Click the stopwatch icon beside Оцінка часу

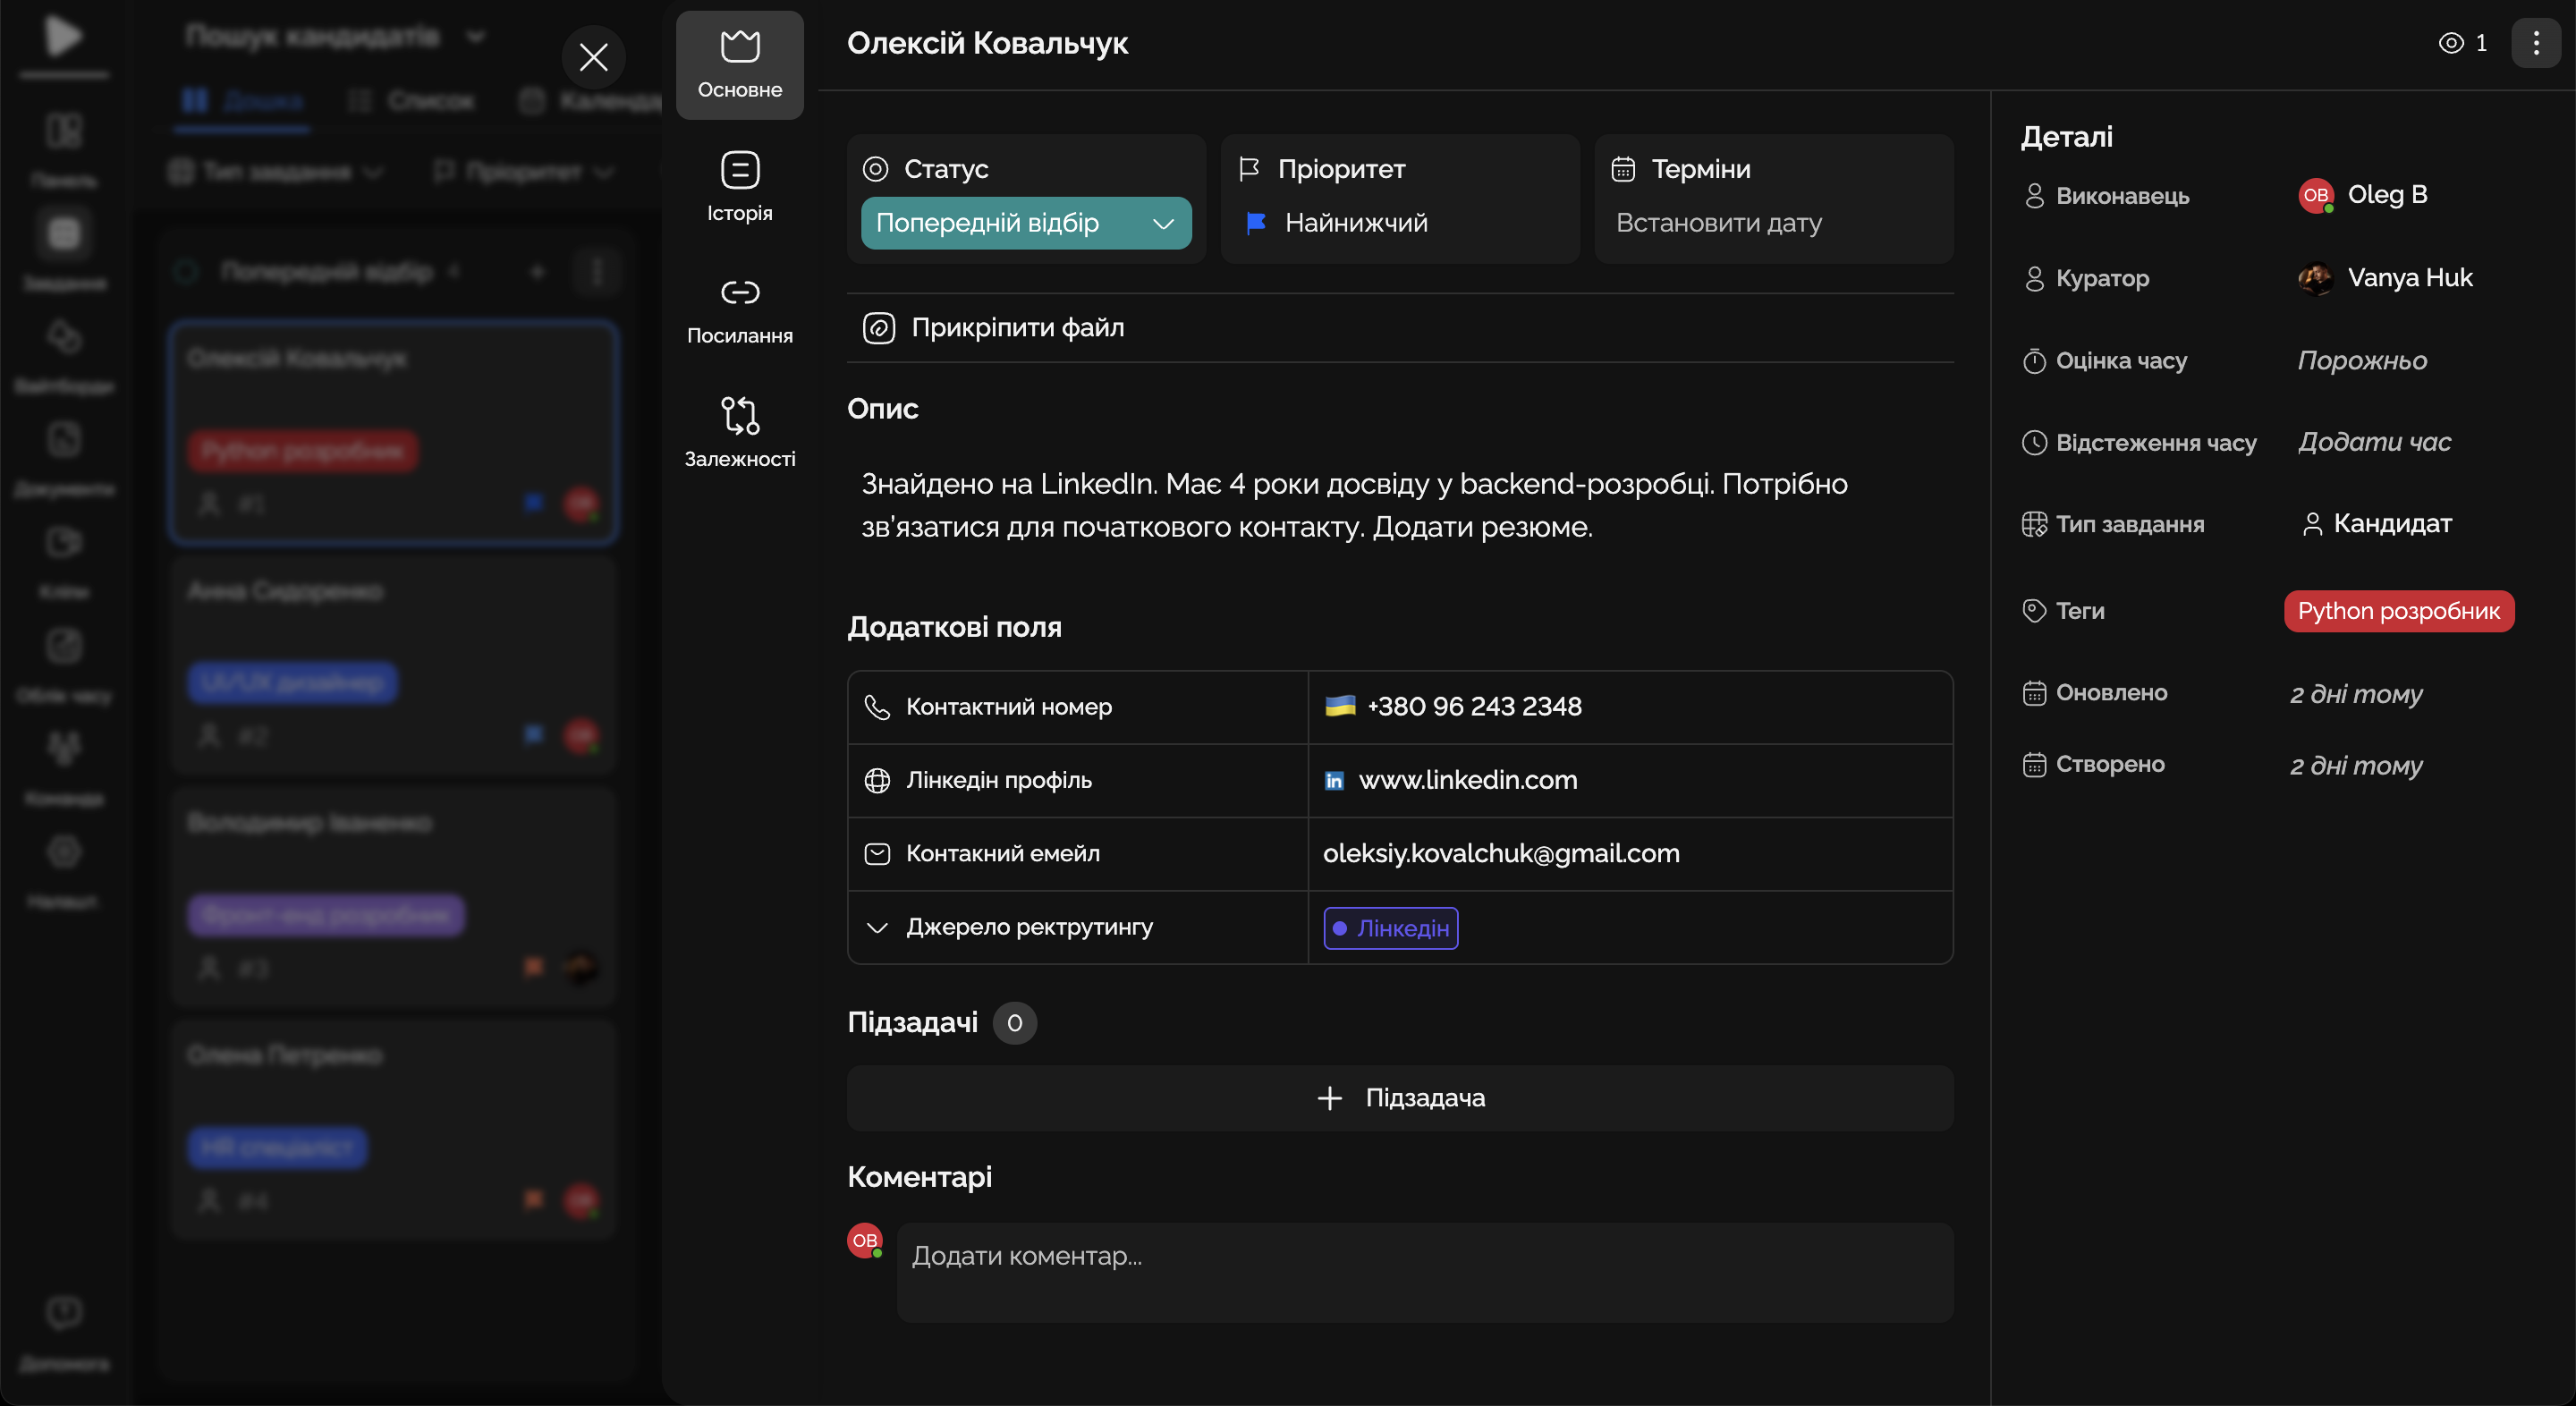pyautogui.click(x=2033, y=361)
